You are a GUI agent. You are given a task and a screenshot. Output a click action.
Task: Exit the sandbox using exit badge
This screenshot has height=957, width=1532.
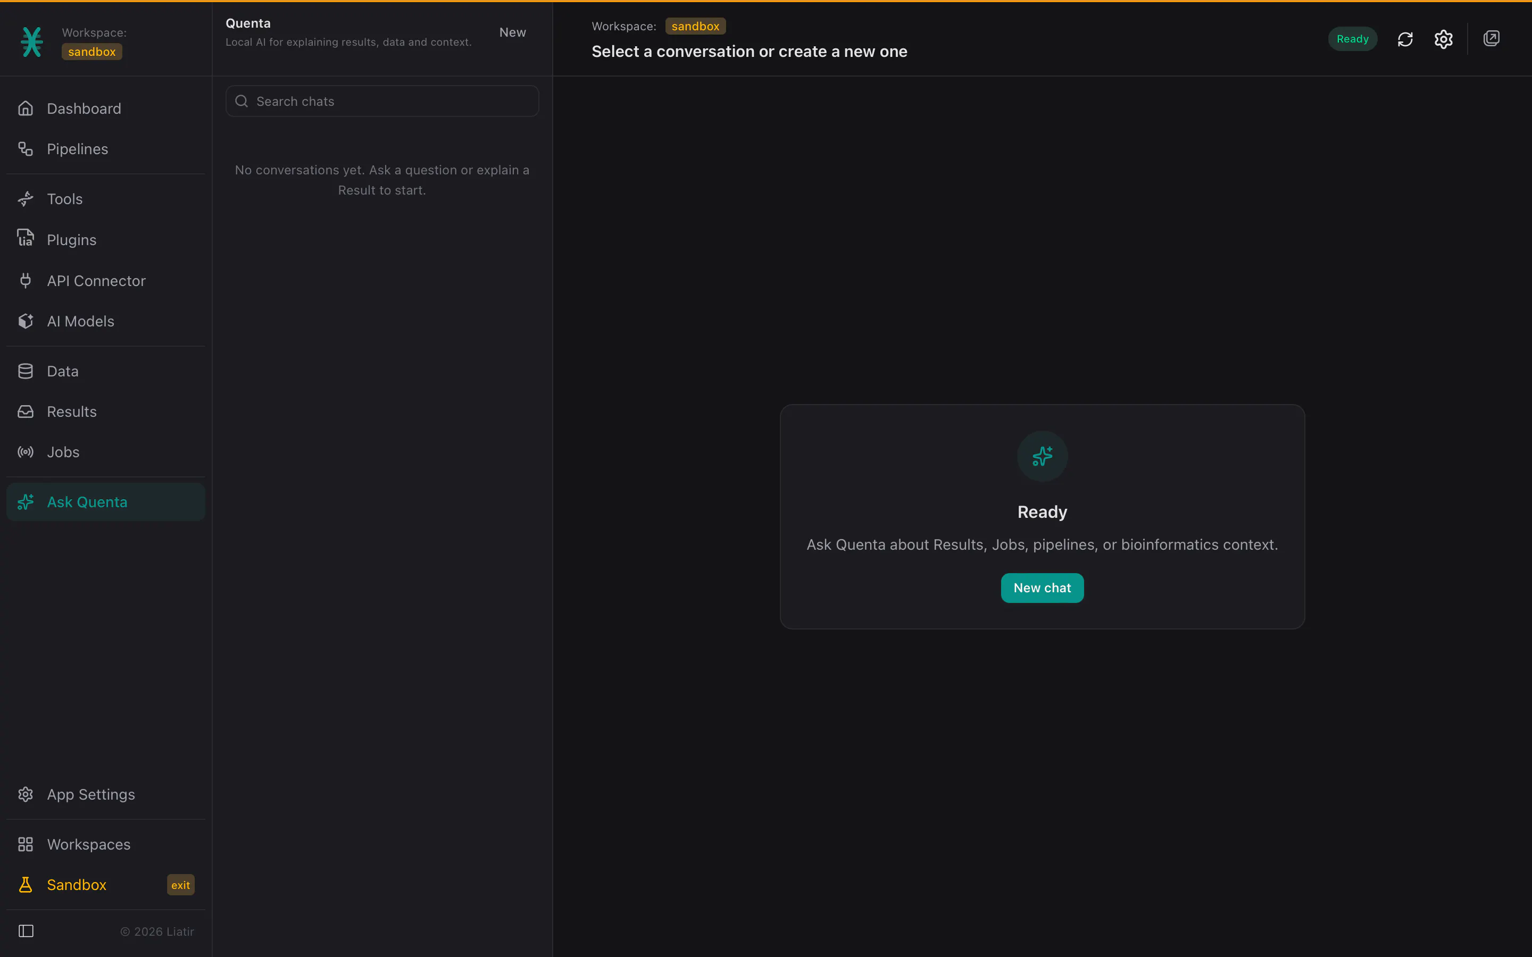point(180,885)
